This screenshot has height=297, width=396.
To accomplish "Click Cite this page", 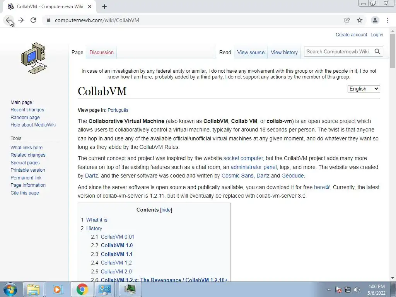I will pyautogui.click(x=25, y=193).
